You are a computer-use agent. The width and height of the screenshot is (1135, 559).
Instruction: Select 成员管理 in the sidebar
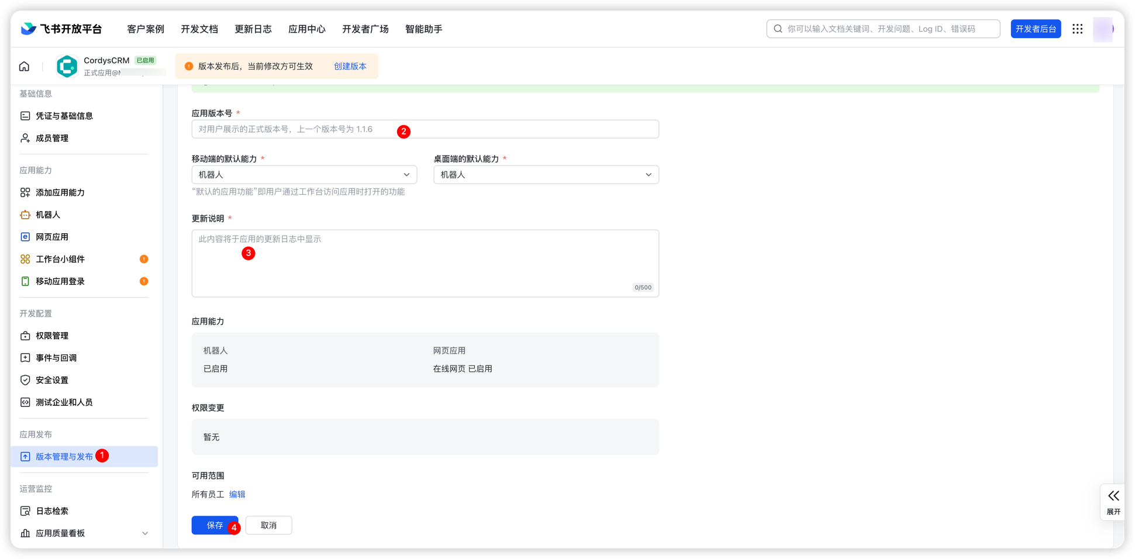[x=51, y=137]
